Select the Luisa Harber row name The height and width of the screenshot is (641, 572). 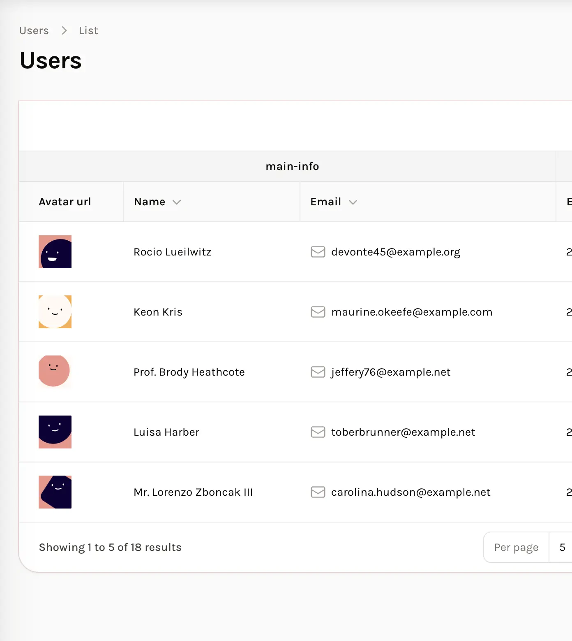click(x=166, y=432)
